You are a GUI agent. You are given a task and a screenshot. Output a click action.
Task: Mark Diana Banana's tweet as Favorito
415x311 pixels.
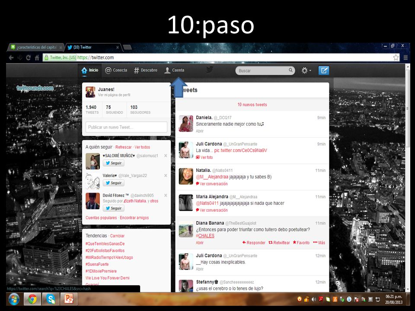point(301,243)
